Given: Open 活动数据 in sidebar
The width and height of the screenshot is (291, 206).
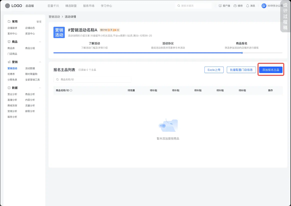Looking at the screenshot, I should point(30,68).
